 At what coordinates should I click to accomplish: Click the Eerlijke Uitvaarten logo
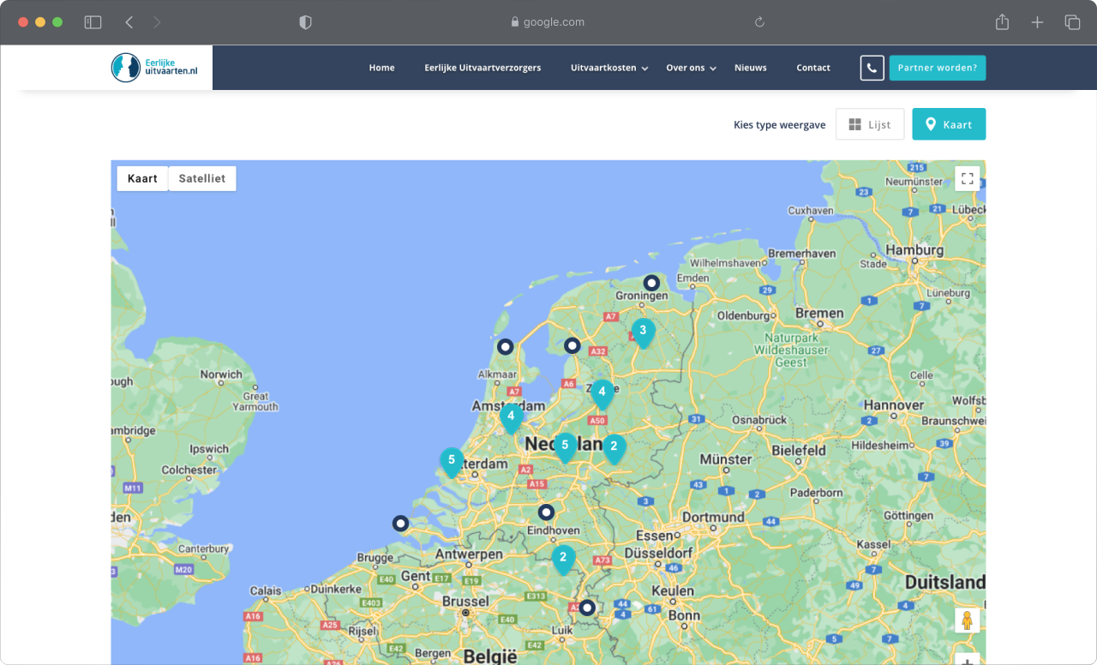pos(155,68)
